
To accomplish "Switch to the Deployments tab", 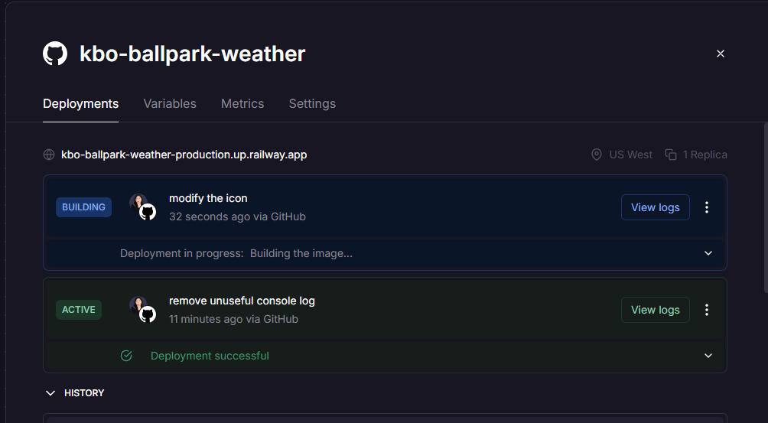I will (x=81, y=104).
